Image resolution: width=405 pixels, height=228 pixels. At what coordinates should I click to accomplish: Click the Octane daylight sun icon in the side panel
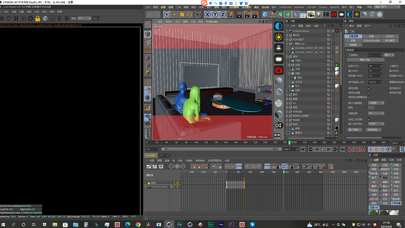pos(278,37)
